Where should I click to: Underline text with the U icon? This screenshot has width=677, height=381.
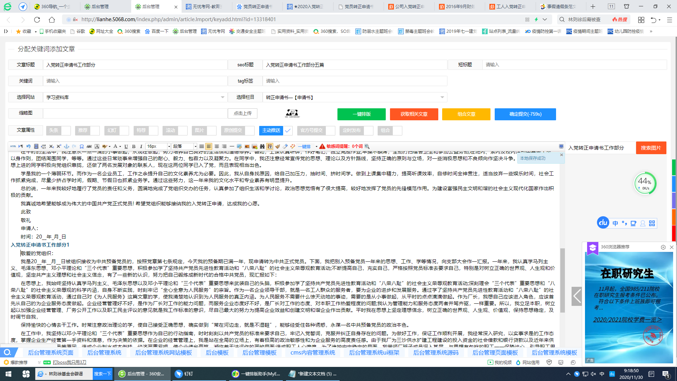126,146
